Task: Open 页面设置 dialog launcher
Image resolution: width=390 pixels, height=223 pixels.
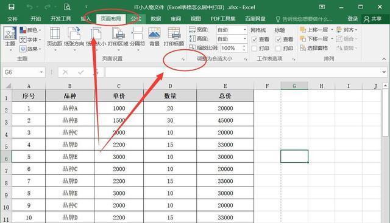Action: click(x=183, y=59)
